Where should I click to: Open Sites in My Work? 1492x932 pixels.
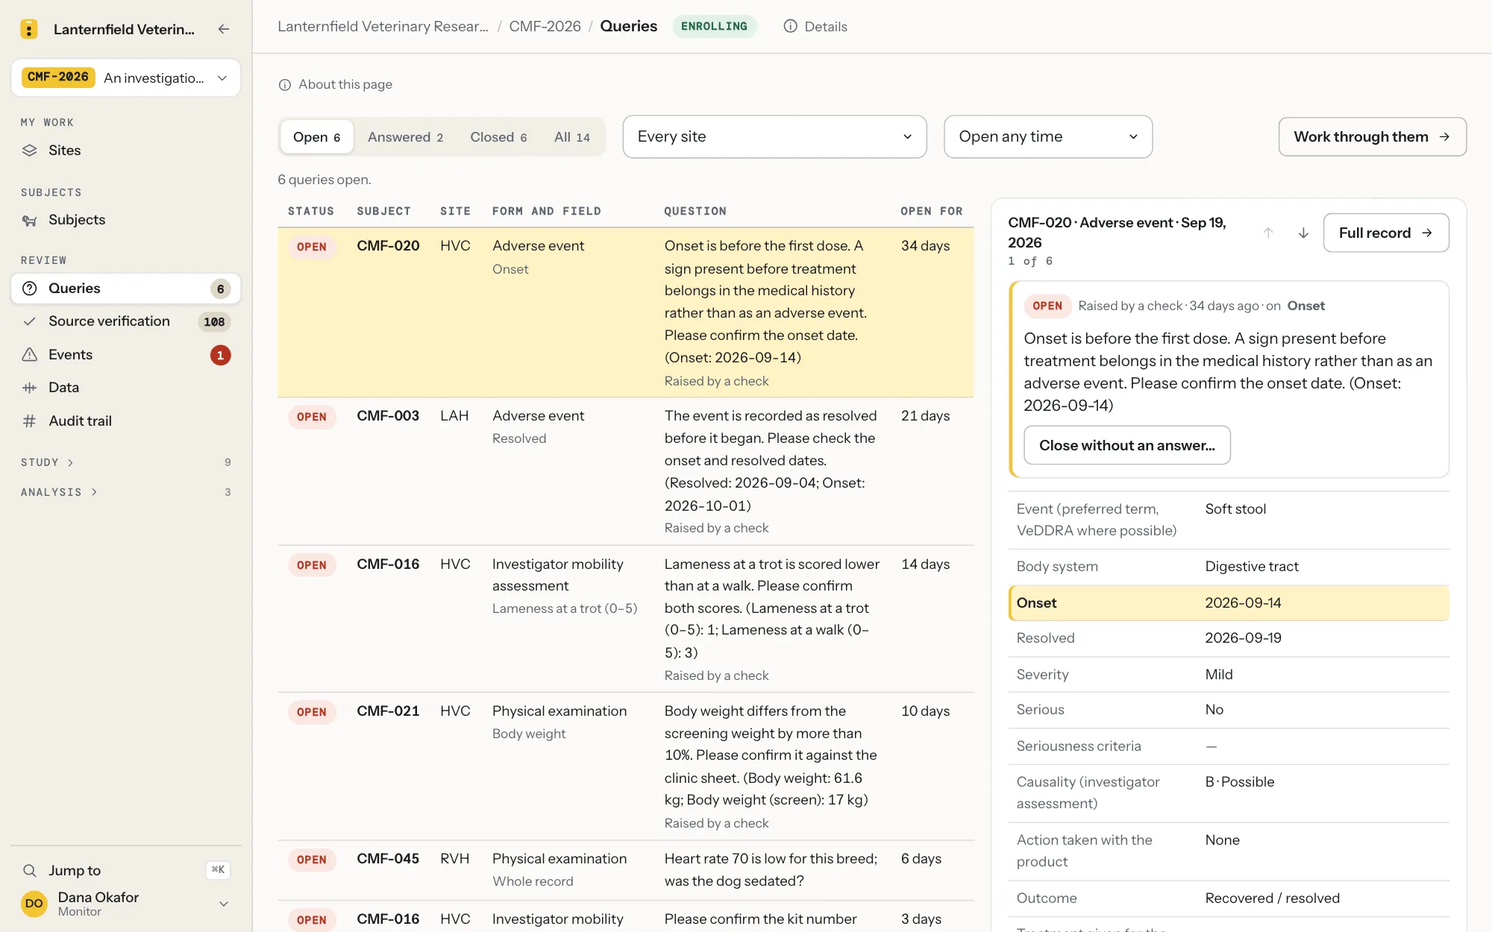tap(125, 151)
